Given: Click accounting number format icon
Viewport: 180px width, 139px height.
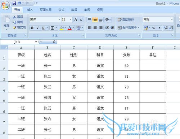Looking at the screenshot, I should [x=146, y=28].
